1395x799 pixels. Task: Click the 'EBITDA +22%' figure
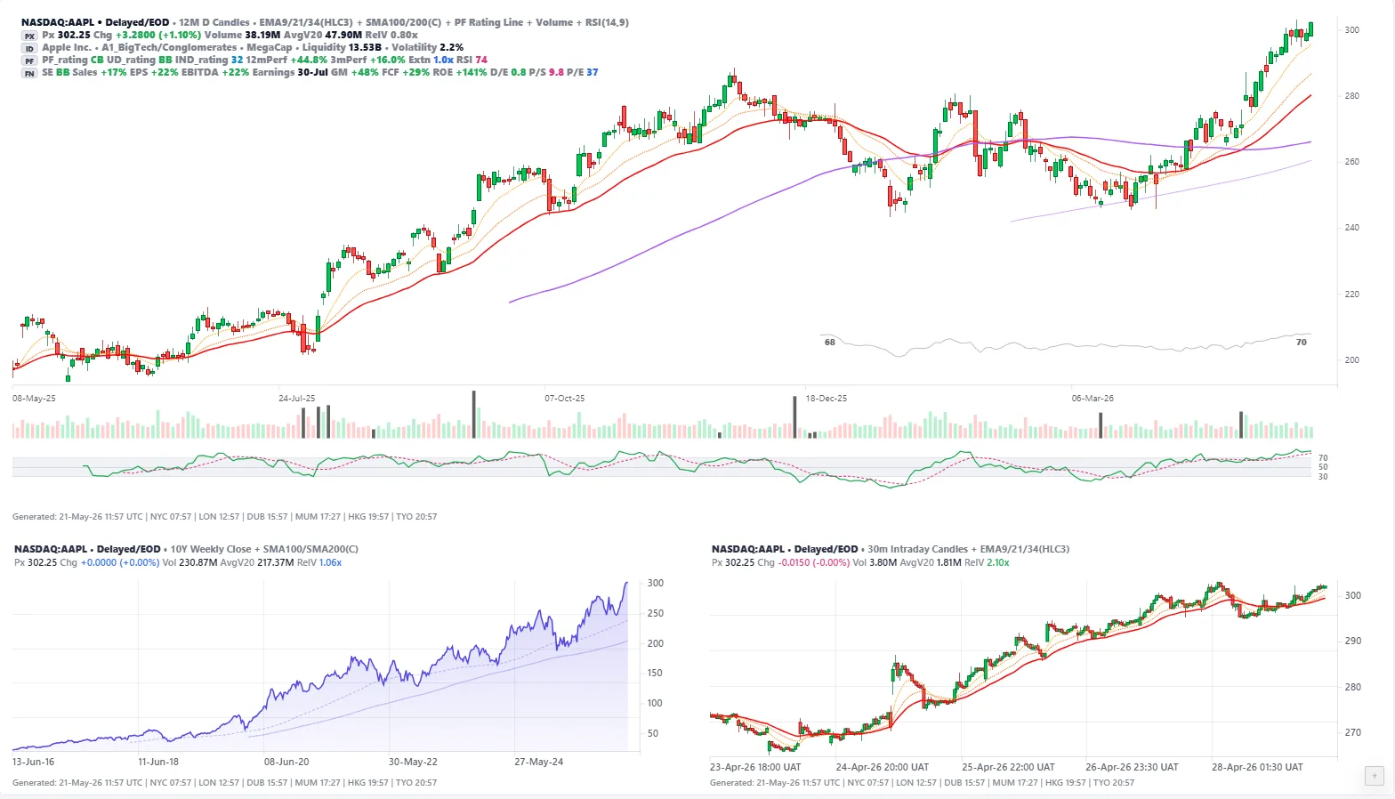tap(215, 72)
